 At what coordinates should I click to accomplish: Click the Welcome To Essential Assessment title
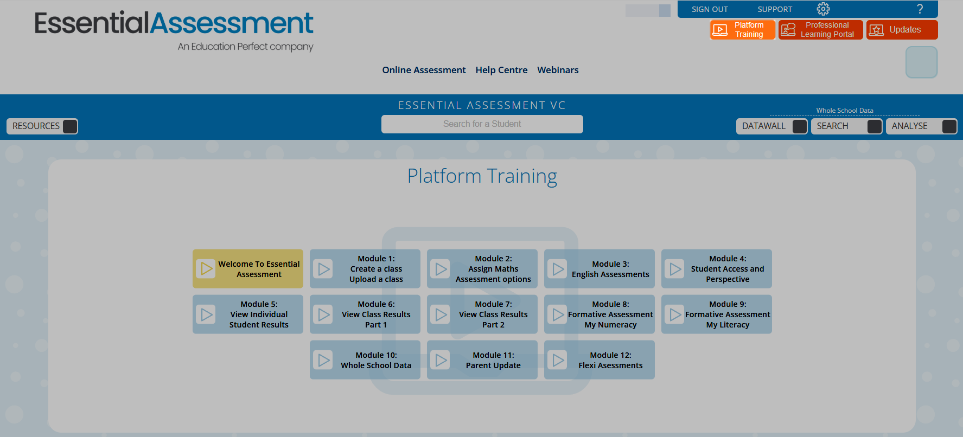click(259, 269)
